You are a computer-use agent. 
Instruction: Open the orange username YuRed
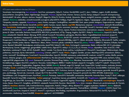coord(40,78)
